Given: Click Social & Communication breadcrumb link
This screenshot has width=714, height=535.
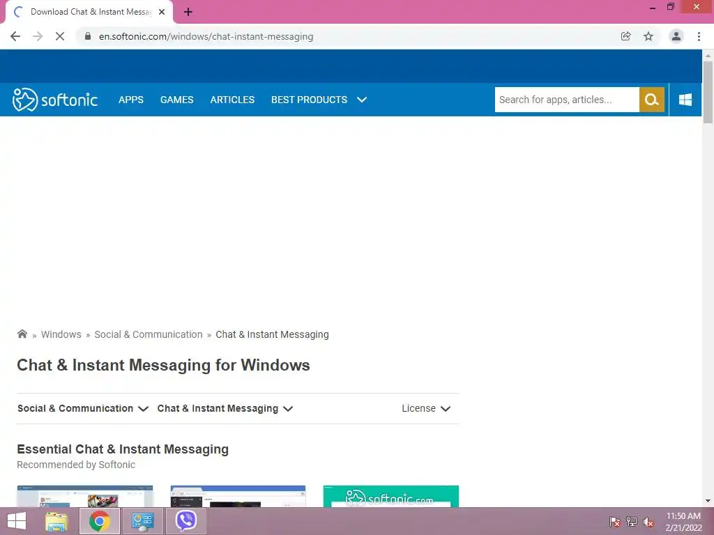Looking at the screenshot, I should [149, 334].
